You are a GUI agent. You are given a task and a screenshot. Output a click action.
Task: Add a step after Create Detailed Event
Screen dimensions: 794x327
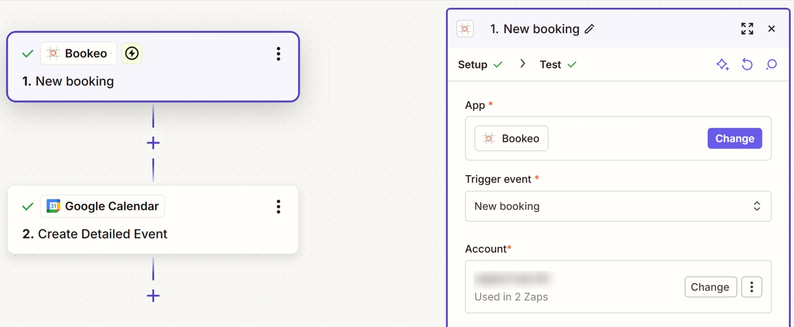153,296
